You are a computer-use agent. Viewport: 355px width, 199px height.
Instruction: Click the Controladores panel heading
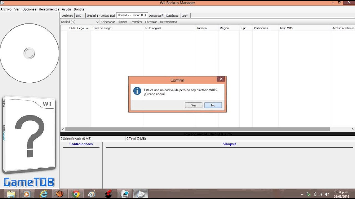tap(81, 144)
